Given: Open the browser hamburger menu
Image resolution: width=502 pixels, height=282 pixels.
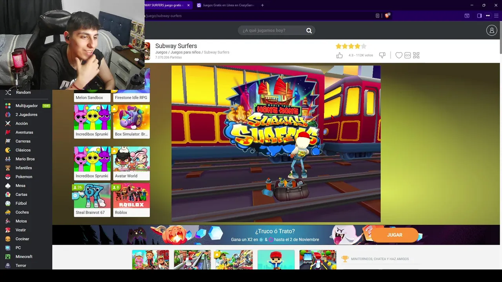Looking at the screenshot, I should point(496,16).
